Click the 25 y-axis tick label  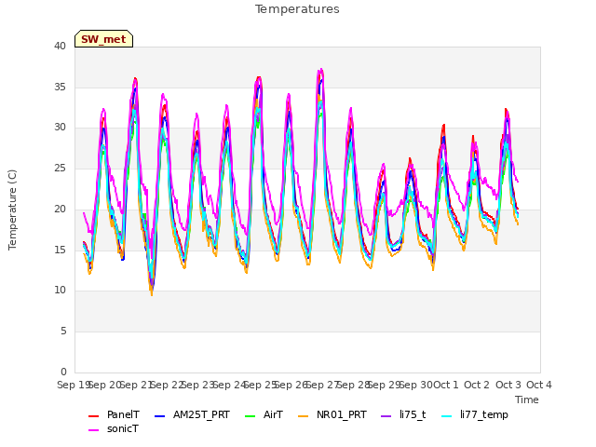coord(60,168)
